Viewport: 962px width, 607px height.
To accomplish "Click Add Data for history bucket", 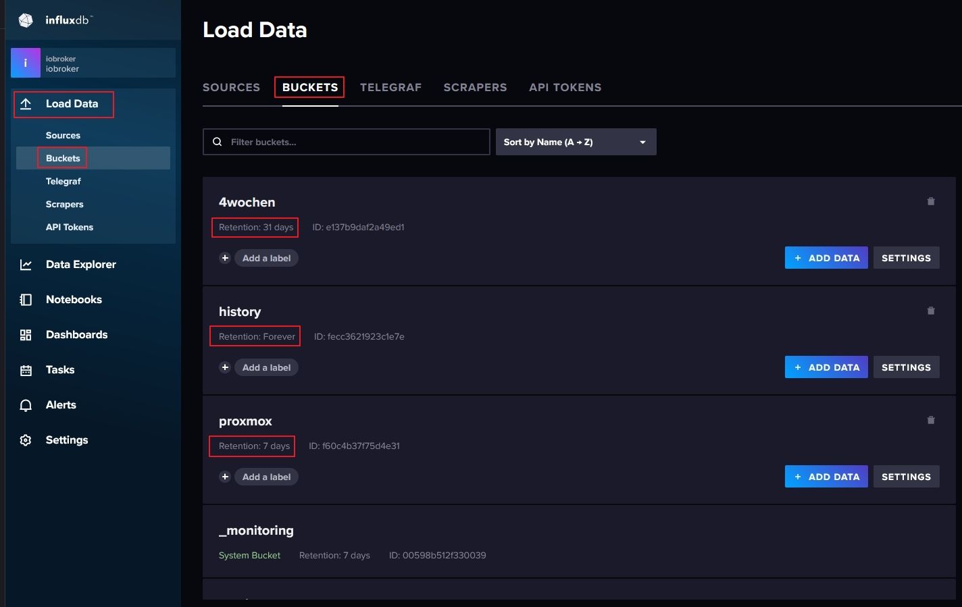I will (x=826, y=367).
